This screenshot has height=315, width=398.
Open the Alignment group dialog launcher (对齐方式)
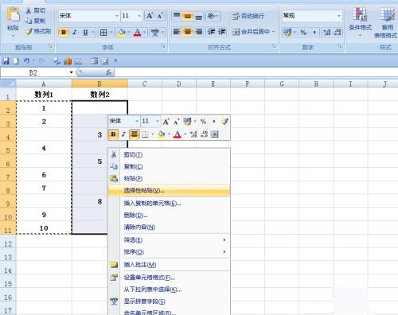coord(275,47)
